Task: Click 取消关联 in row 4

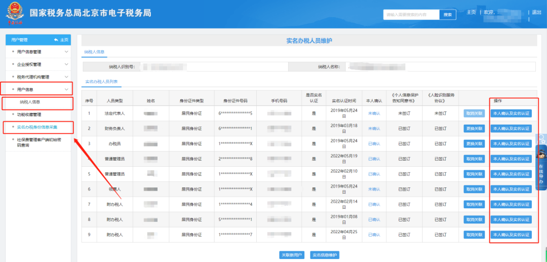Action: [x=474, y=159]
